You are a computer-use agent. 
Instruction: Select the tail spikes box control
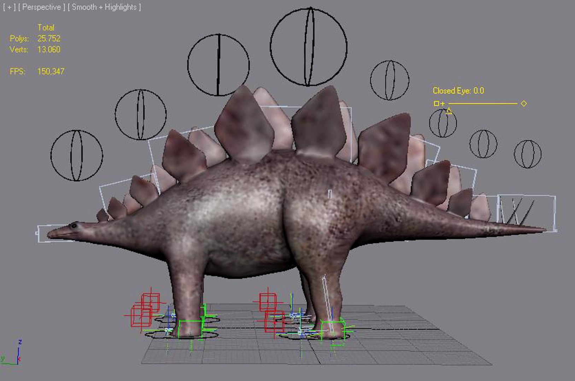(526, 213)
